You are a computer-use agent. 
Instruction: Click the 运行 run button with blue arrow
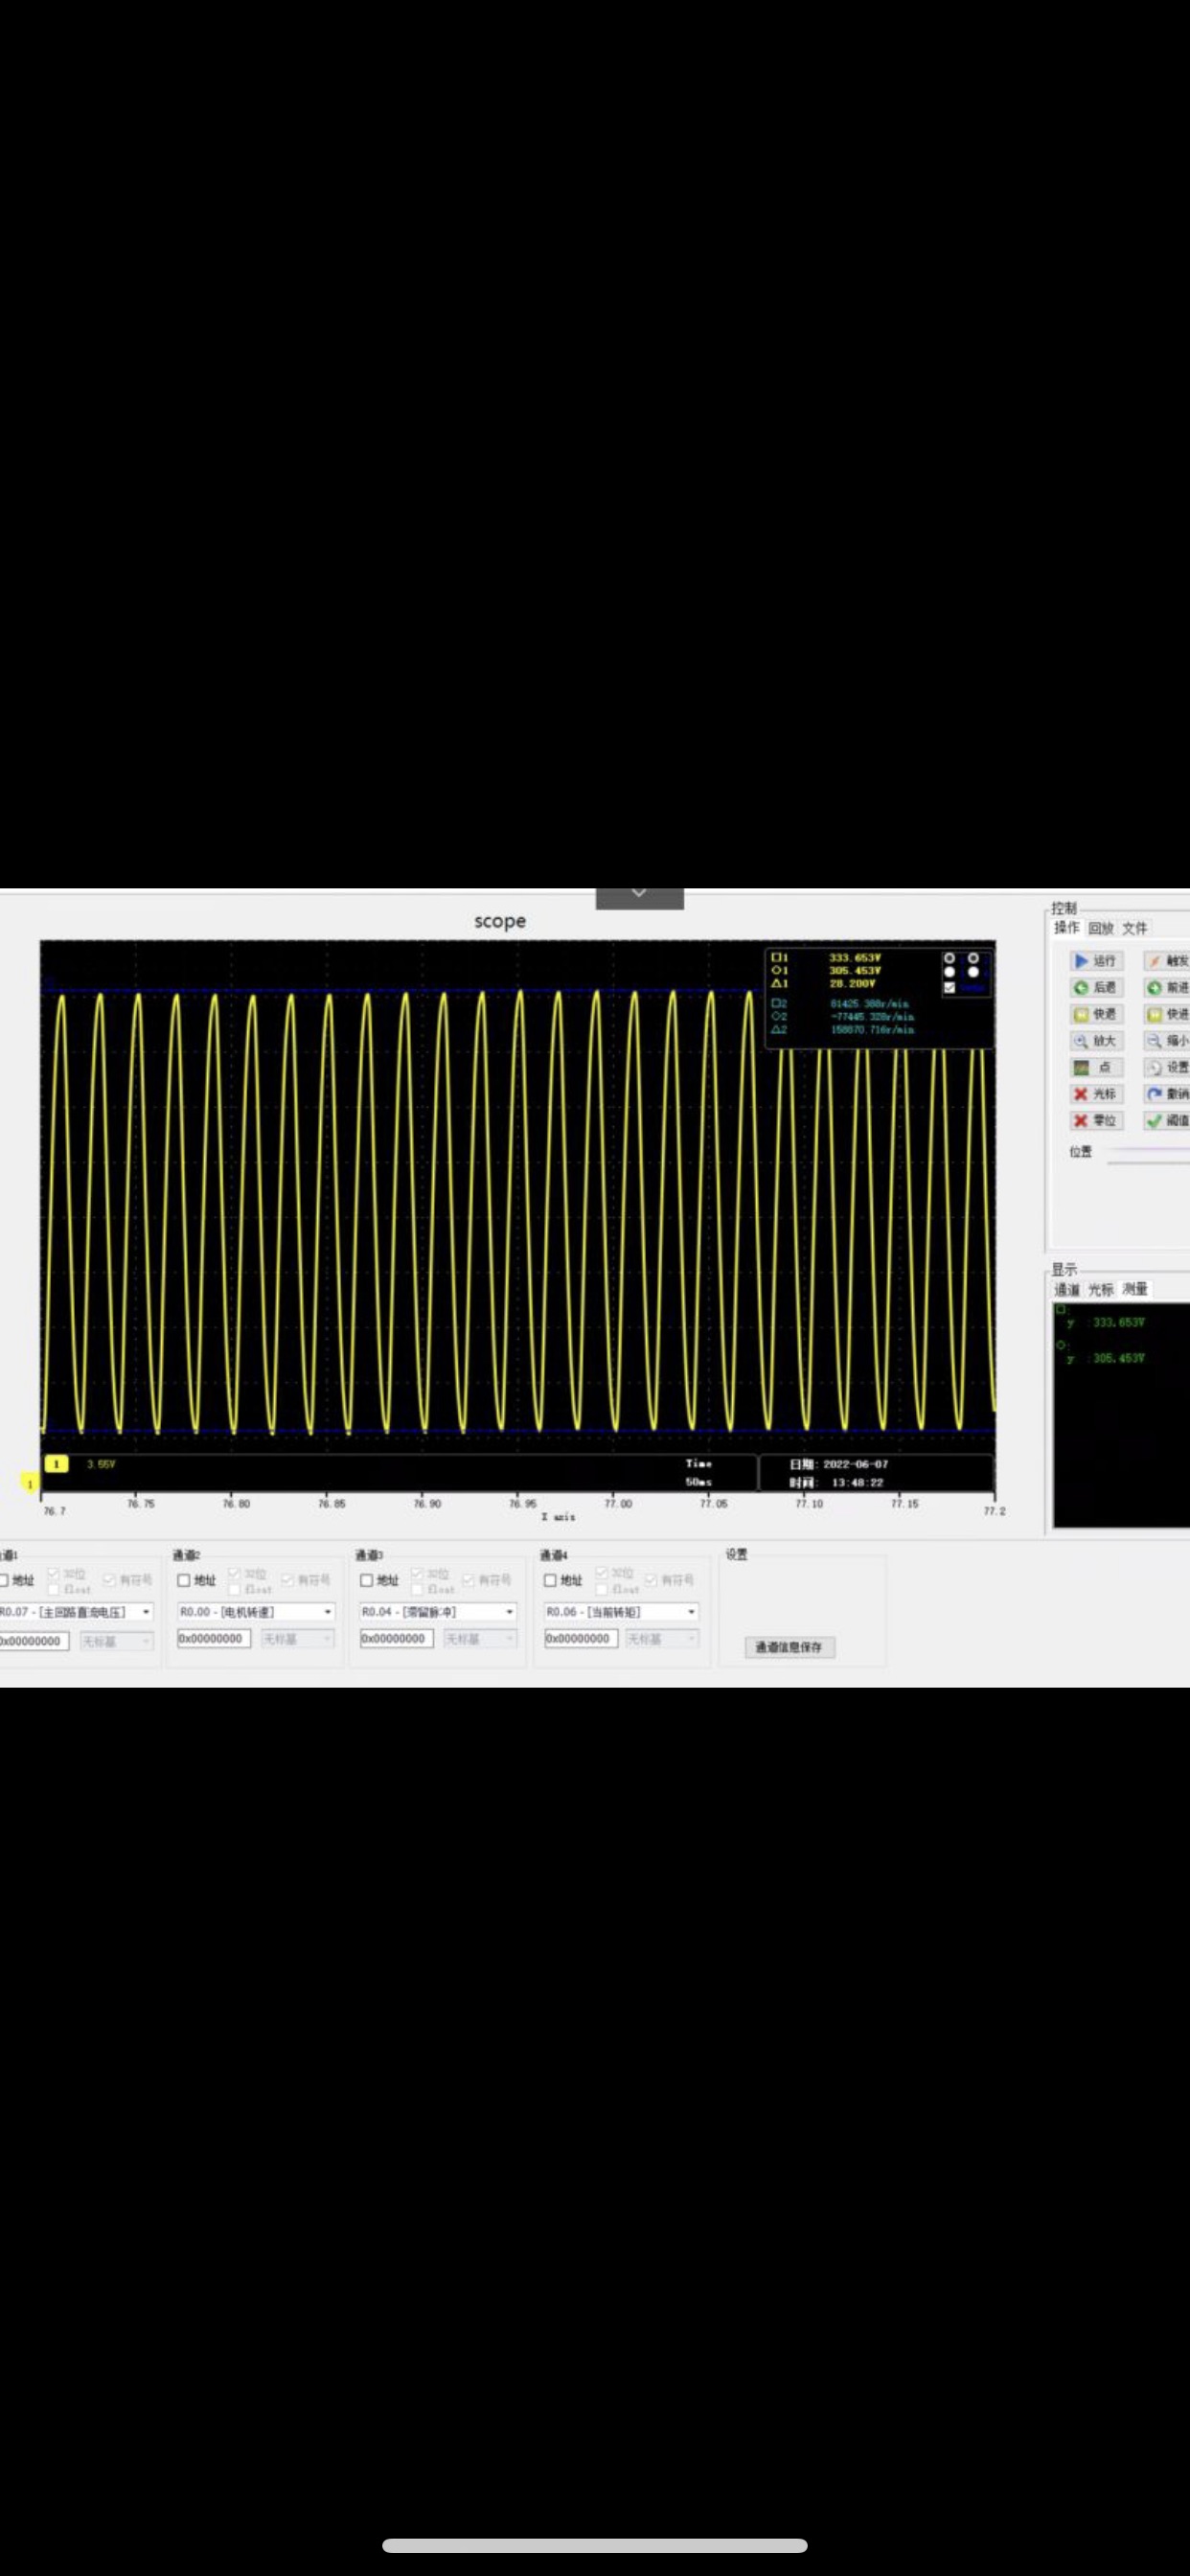click(1096, 961)
